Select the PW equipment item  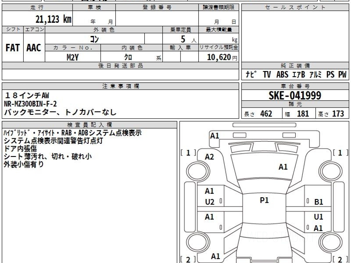coord(342,75)
